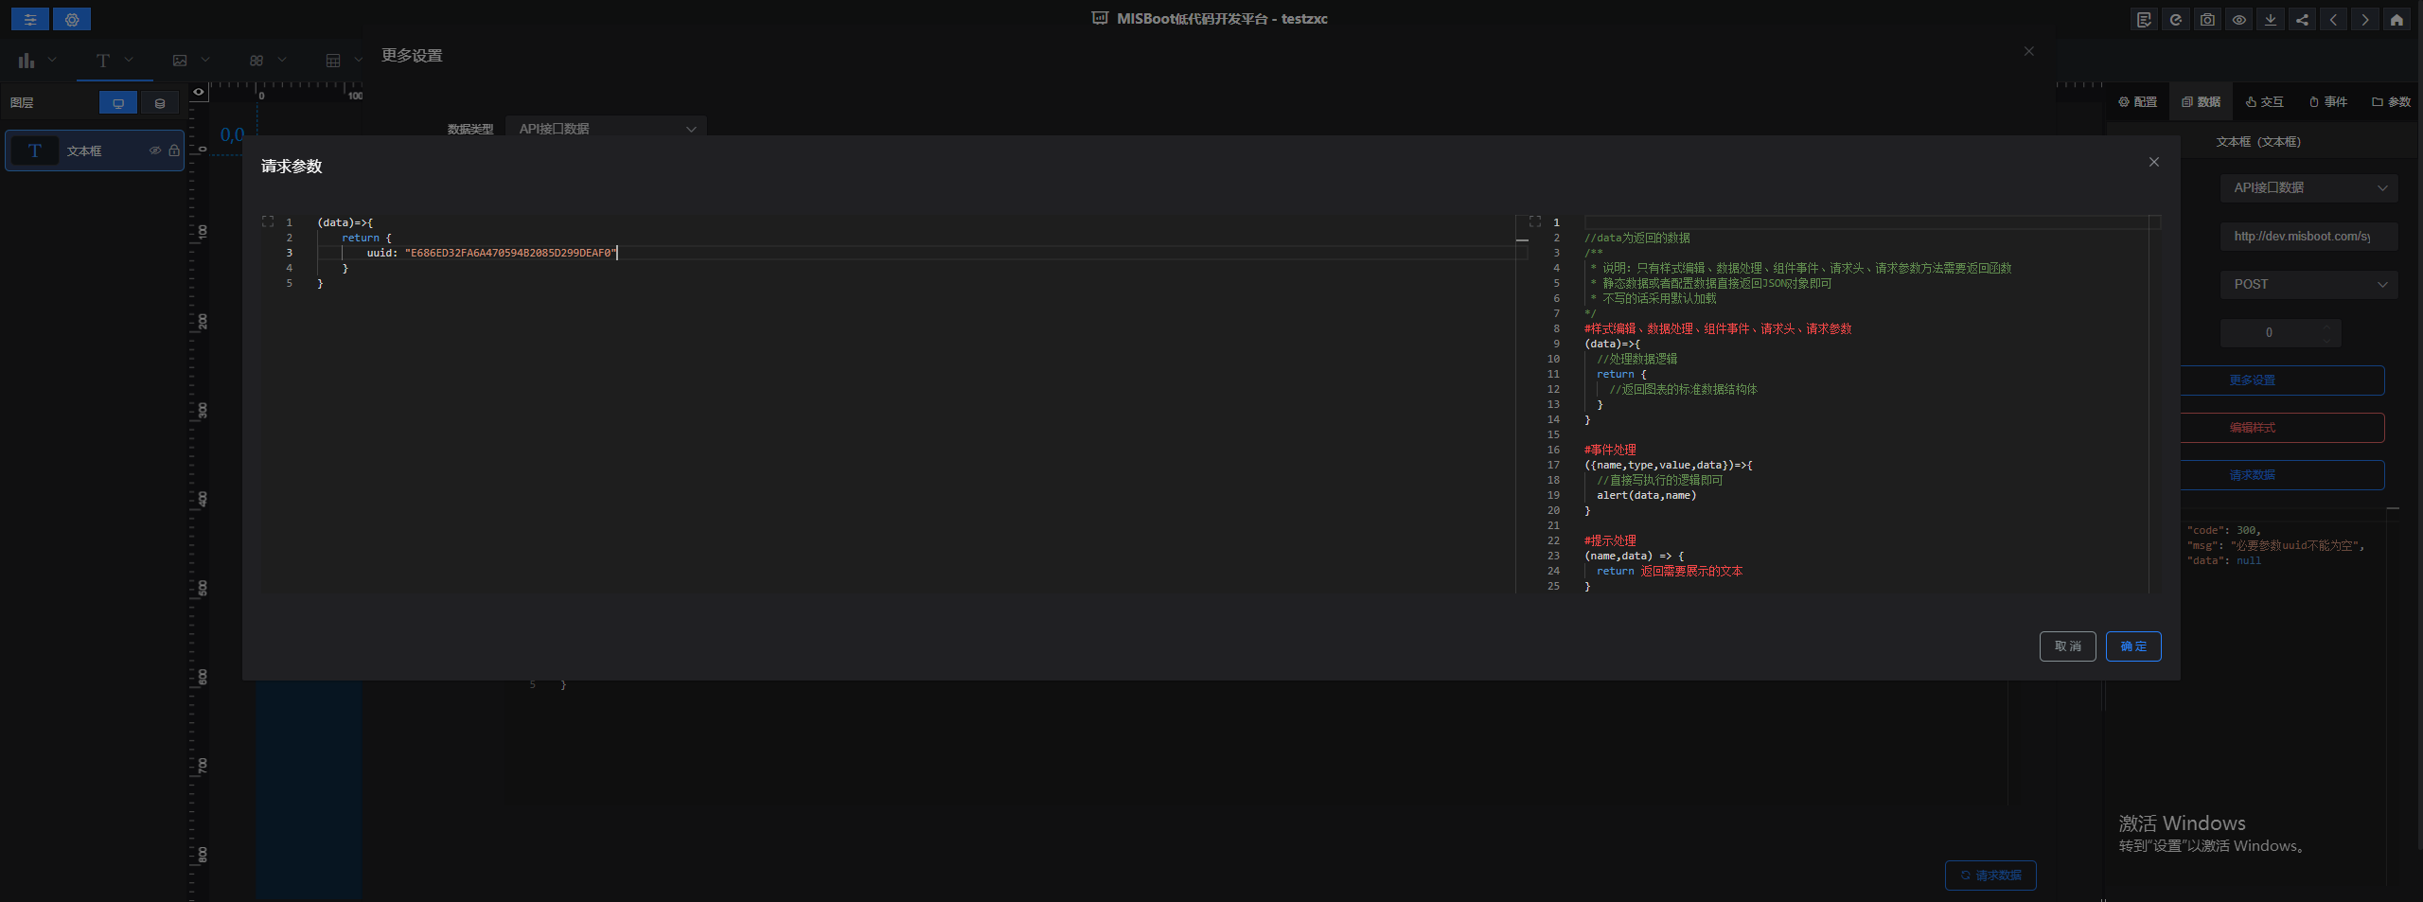Image resolution: width=2423 pixels, height=902 pixels.
Task: Switch layer panel to database view
Action: (x=160, y=103)
